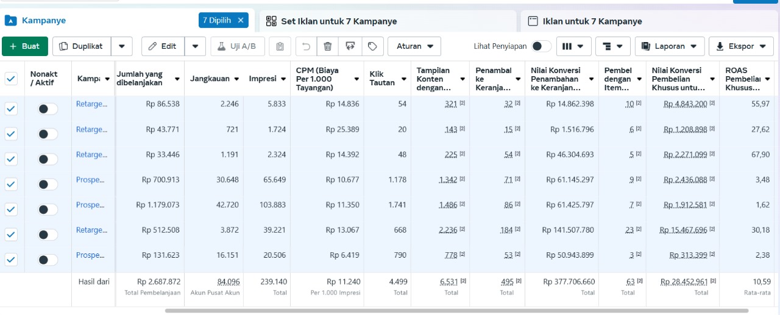Viewport: 780px width, 315px height.
Task: Click the undo arrow icon
Action: (307, 46)
